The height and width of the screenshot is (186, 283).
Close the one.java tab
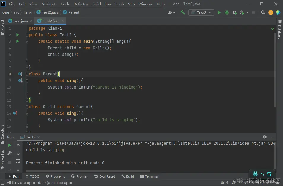click(x=31, y=21)
